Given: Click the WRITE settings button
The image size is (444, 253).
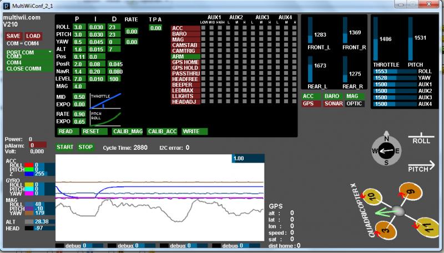Looking at the screenshot, I should 195,131.
